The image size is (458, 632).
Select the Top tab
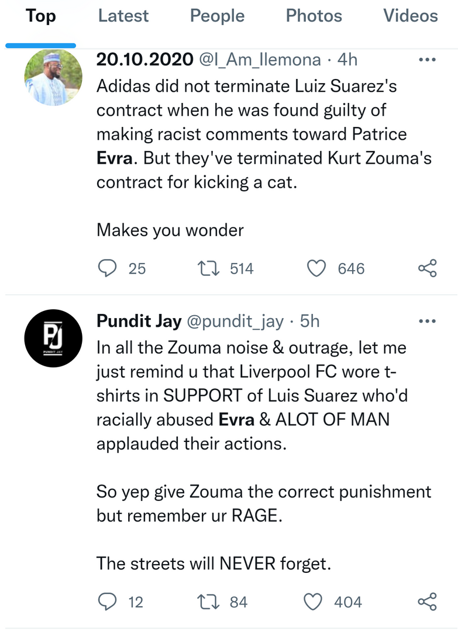(x=40, y=16)
